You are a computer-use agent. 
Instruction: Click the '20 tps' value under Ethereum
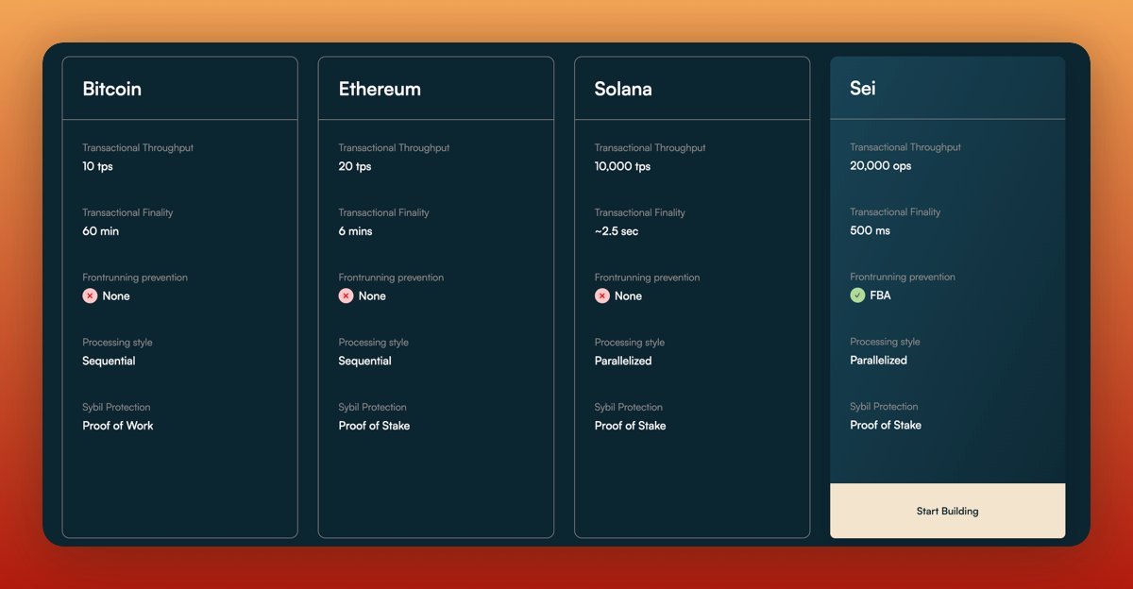point(355,166)
